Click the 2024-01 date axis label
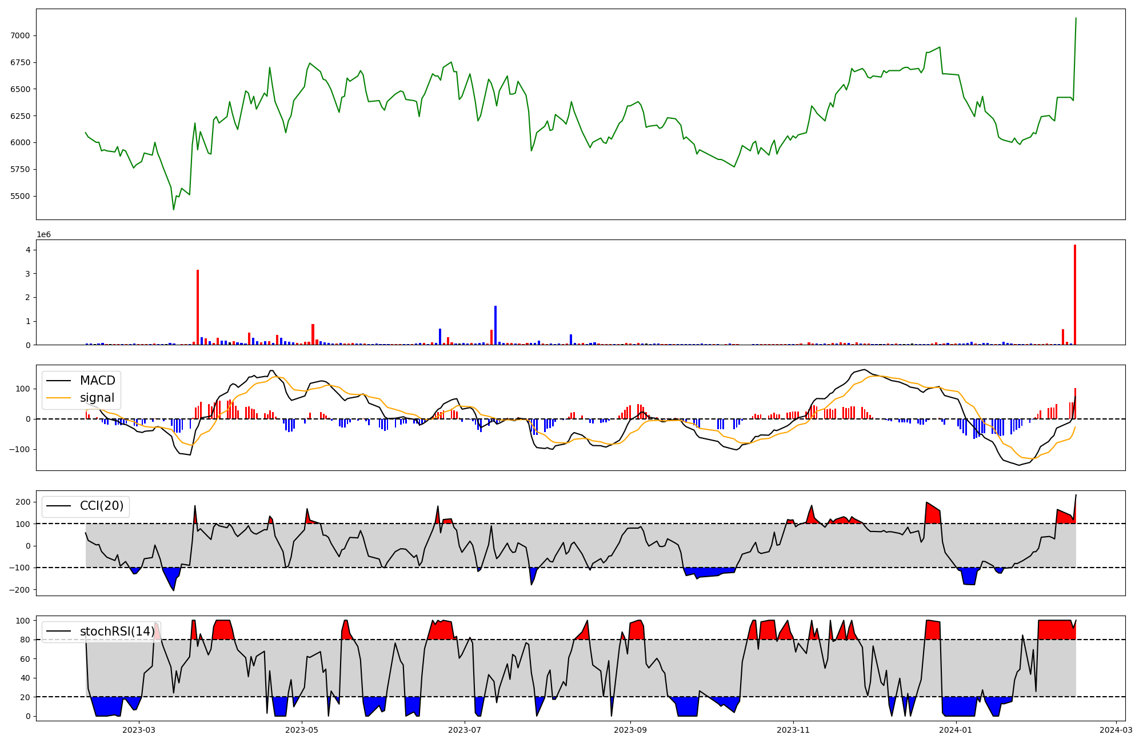Screen dimensions: 1143x743 coord(956,729)
